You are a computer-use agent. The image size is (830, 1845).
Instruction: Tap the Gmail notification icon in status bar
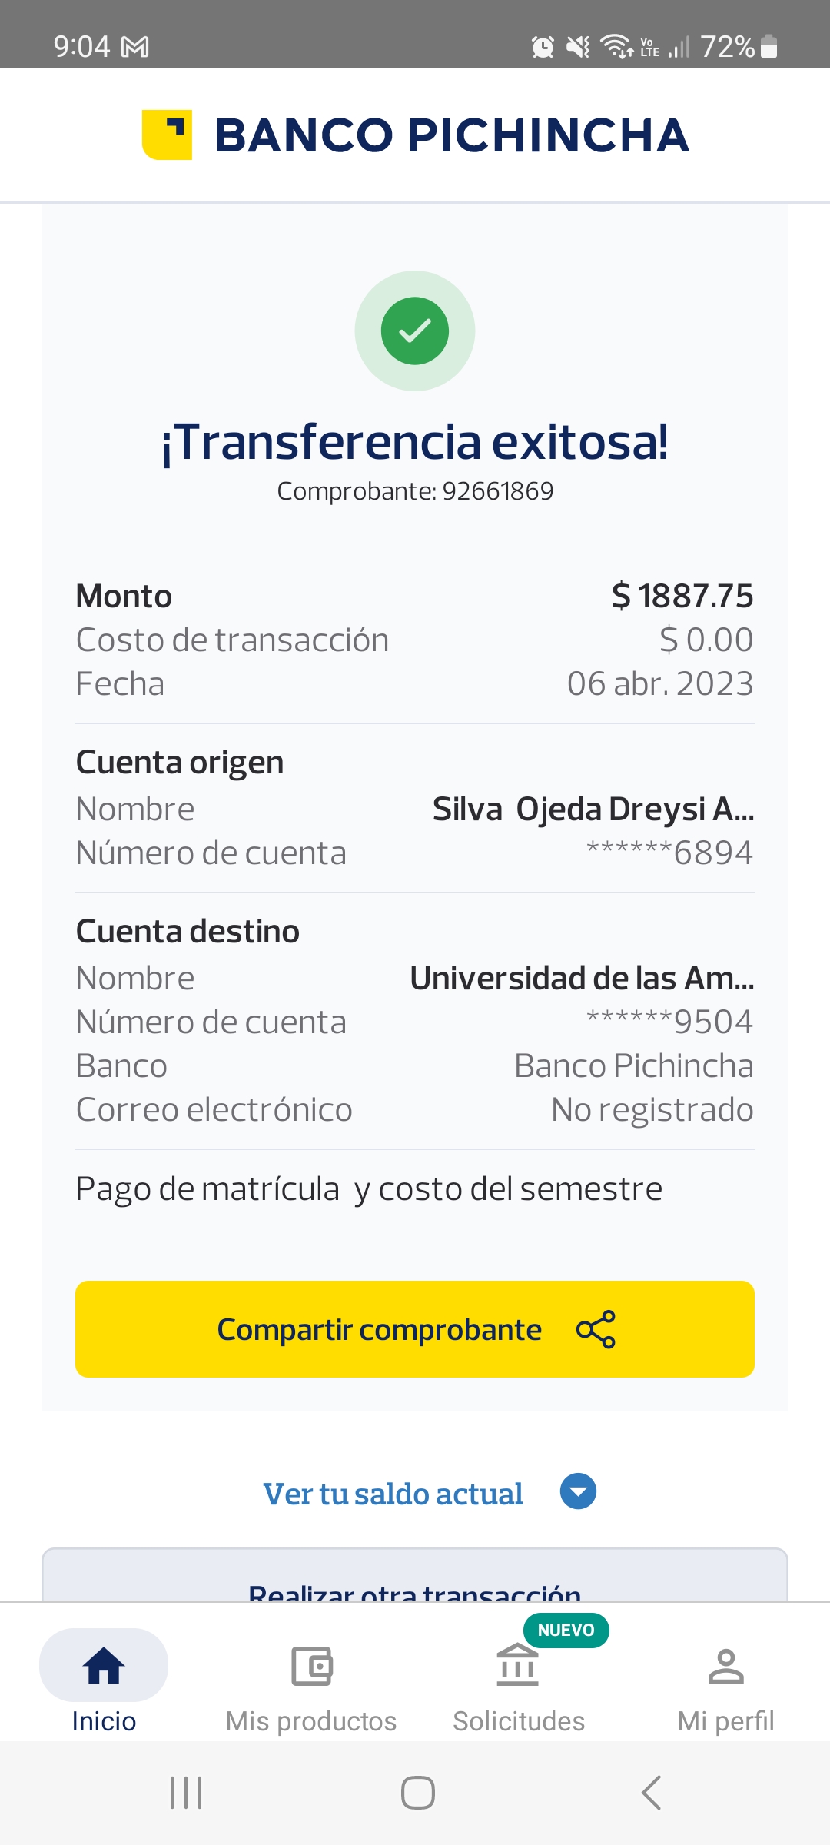pos(135,47)
